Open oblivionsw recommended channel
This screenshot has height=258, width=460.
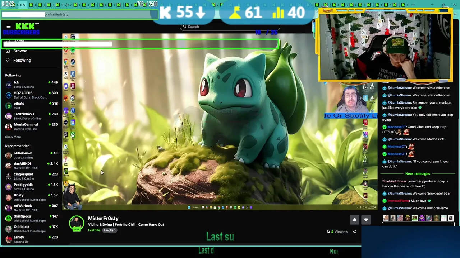pos(31,155)
